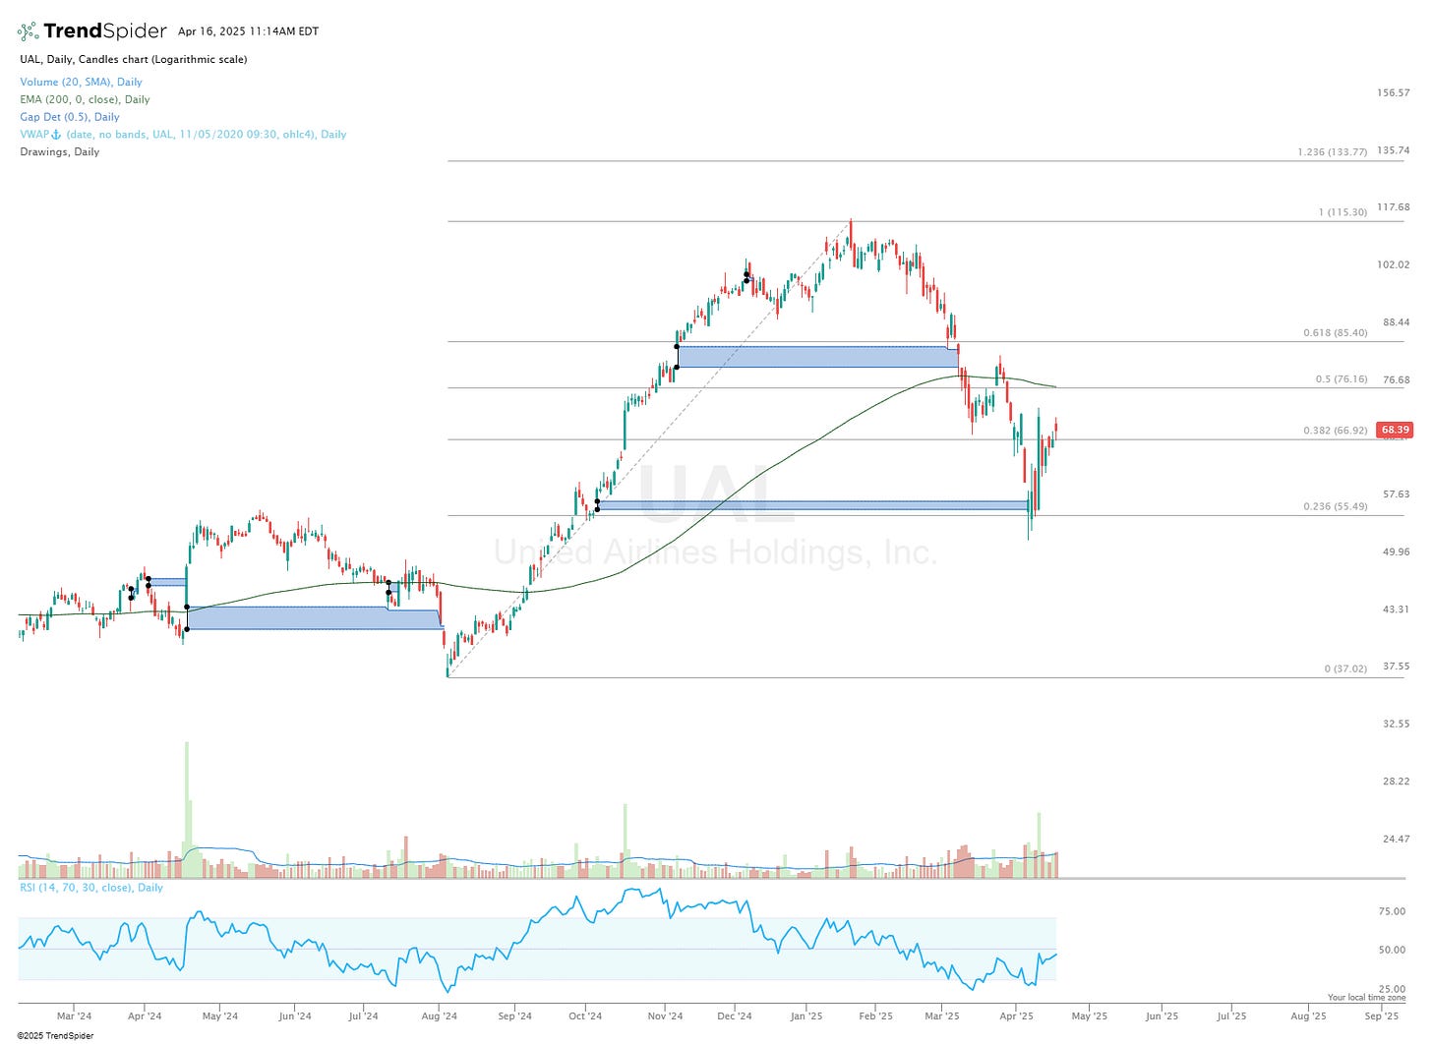
Task: Click the Fibonacci label '0 (37.02)'
Action: point(1345,668)
